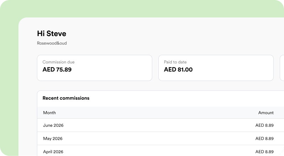The image size is (284, 156).
Task: Click the June 2026 month text
Action: pyautogui.click(x=53, y=125)
